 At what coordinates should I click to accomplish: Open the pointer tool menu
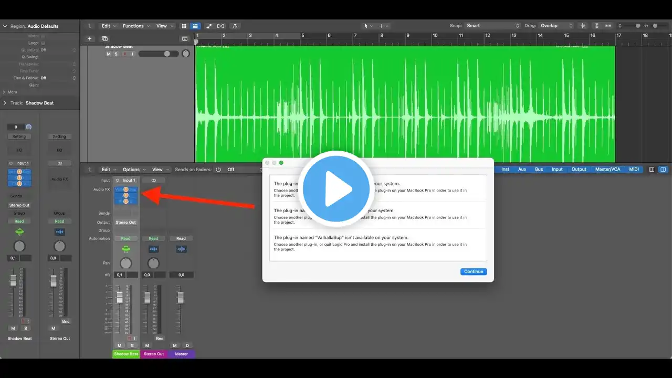[369, 26]
